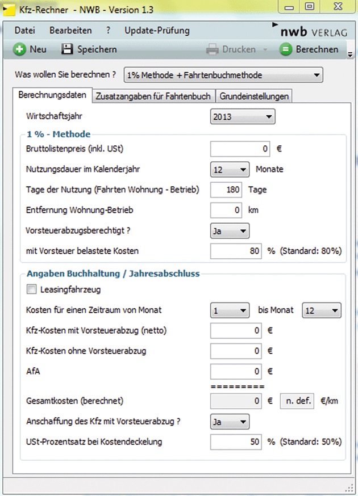The image size is (358, 496).
Task: Open the Update-Prüfung menu
Action: tap(157, 31)
